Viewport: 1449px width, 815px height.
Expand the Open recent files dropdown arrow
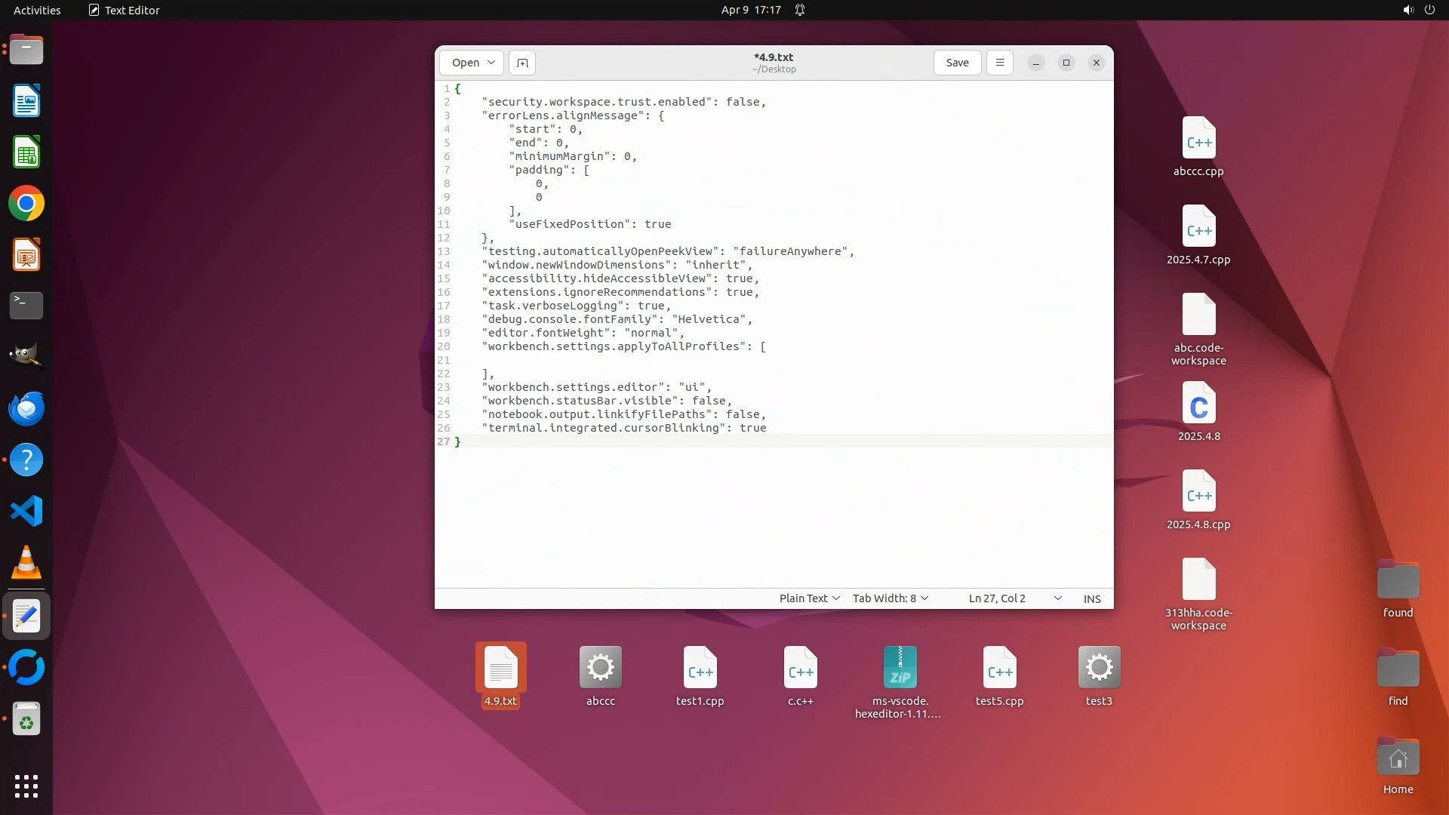click(x=491, y=63)
